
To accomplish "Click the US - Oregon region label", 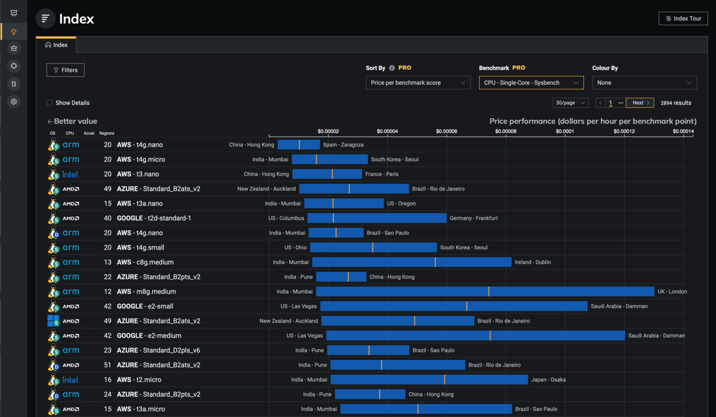I will tap(401, 203).
